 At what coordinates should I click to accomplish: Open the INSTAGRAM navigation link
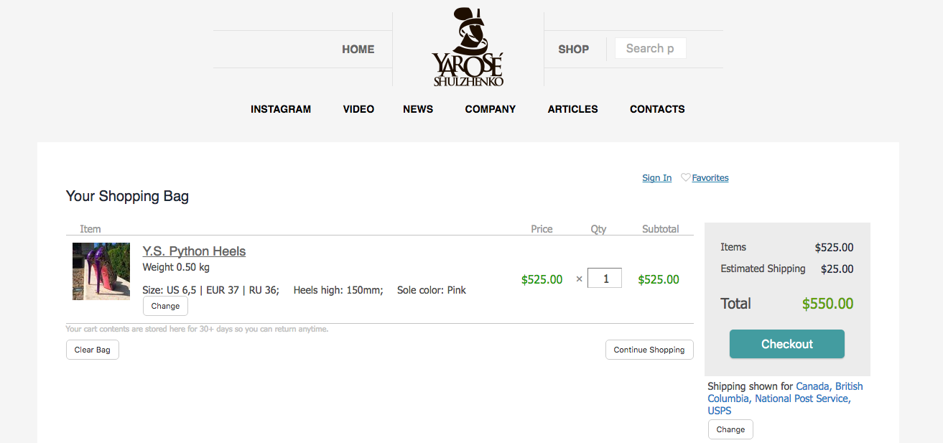pos(281,109)
